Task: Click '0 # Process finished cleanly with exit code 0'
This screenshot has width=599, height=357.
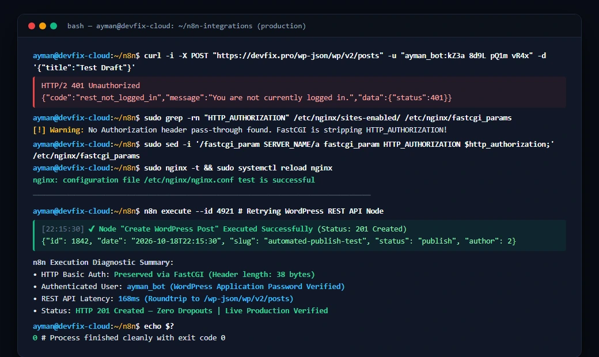Action: click(x=129, y=338)
